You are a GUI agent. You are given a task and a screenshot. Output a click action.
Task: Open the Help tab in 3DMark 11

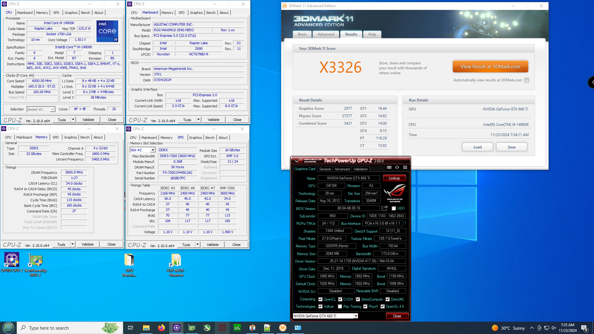(x=372, y=34)
